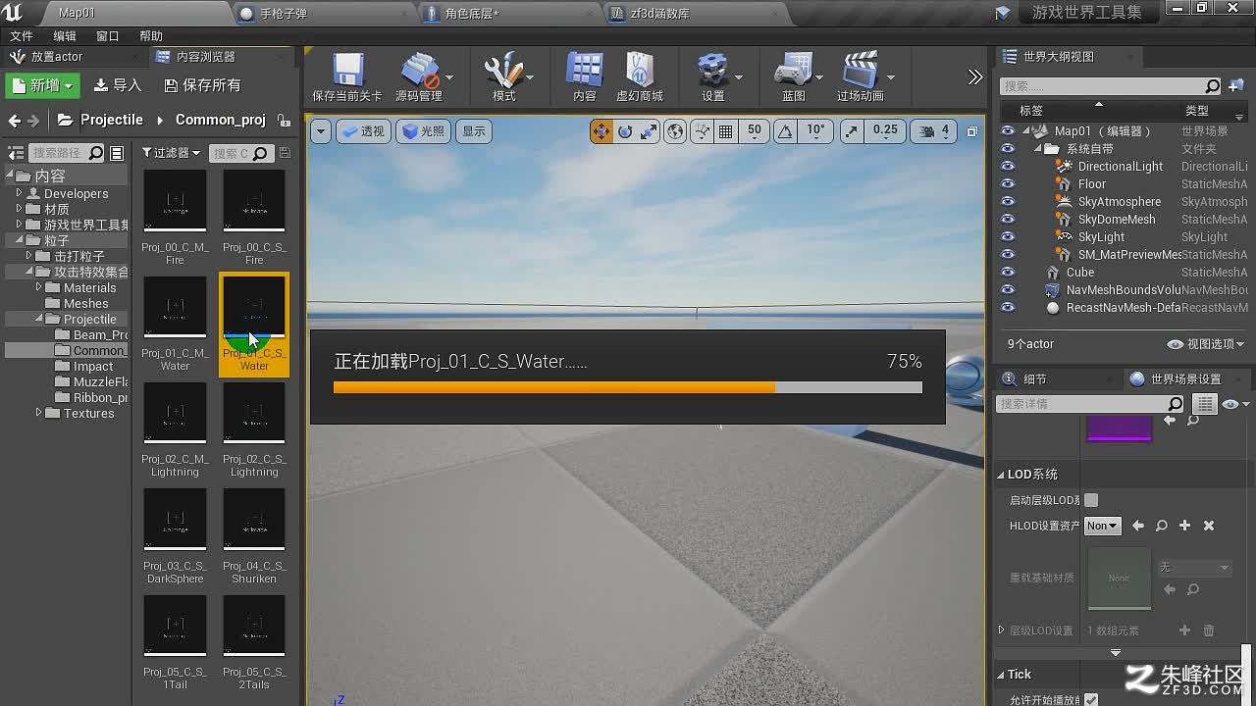
Task: Click the purple color swatch
Action: [1120, 429]
